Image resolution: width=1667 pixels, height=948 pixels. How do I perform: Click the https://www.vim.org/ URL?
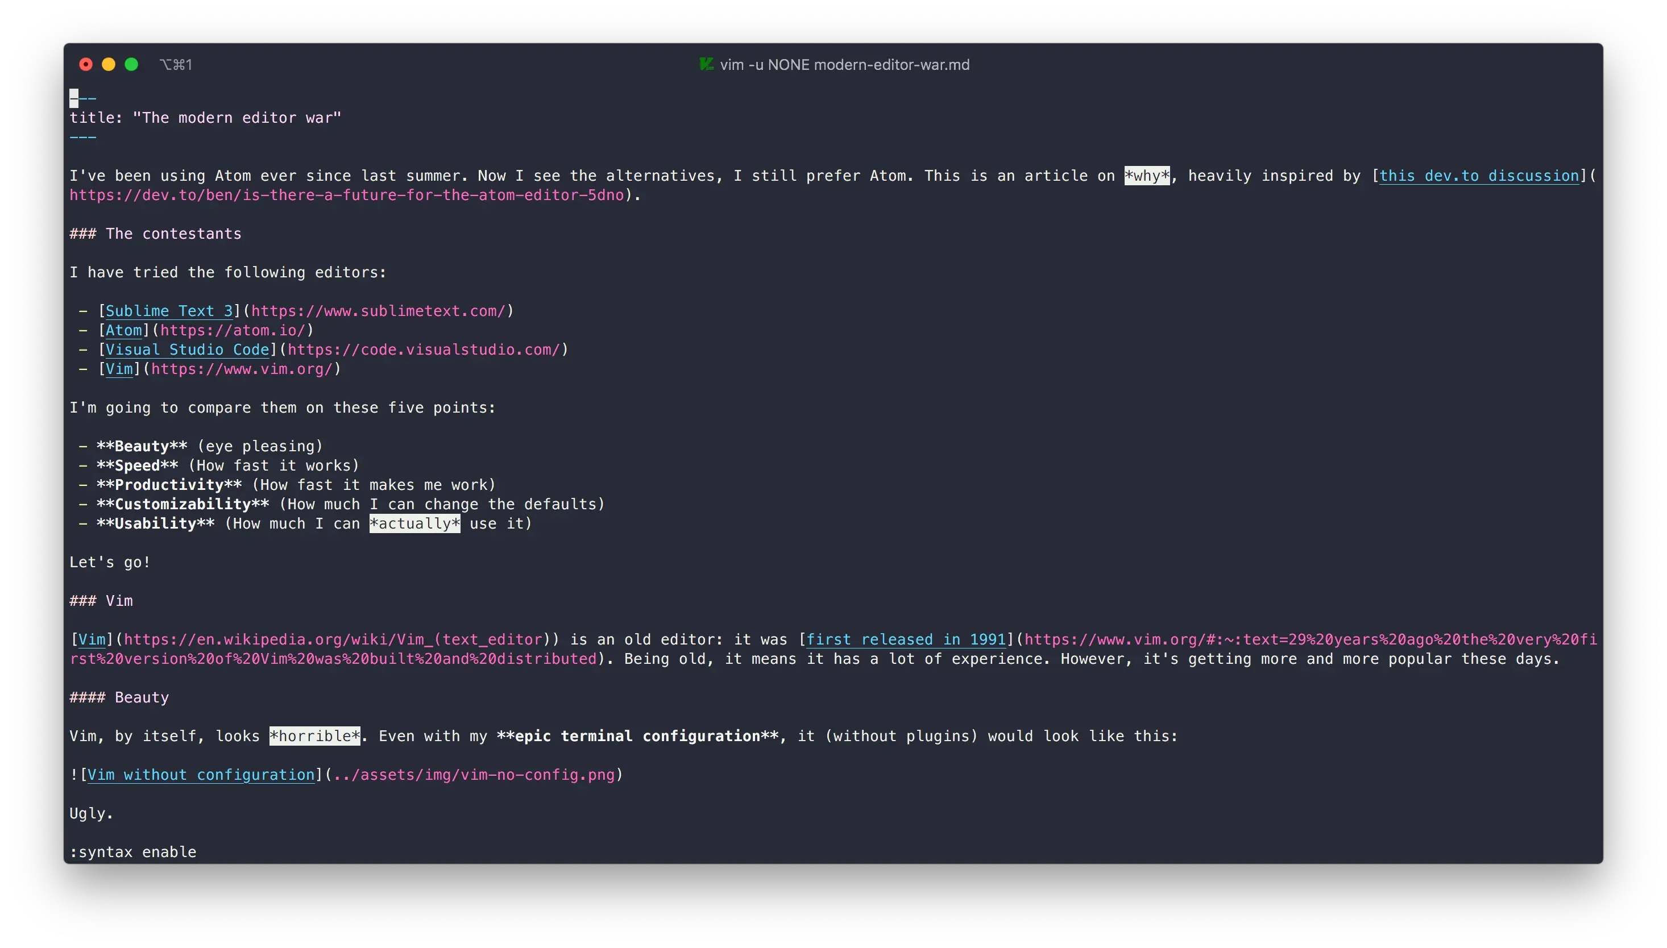pos(243,368)
